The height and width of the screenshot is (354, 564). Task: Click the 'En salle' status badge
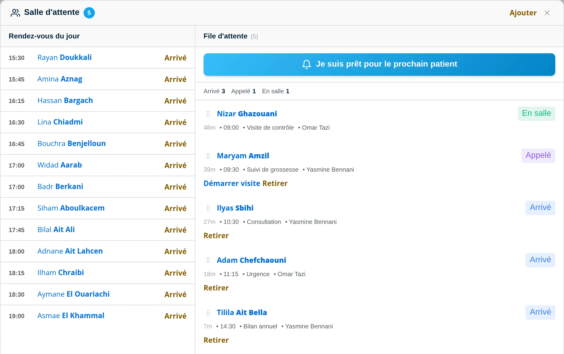coord(537,113)
